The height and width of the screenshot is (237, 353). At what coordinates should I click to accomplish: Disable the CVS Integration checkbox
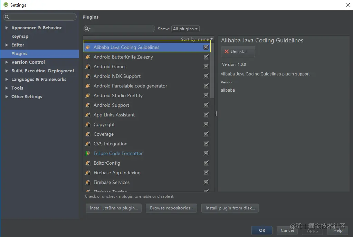(206, 144)
